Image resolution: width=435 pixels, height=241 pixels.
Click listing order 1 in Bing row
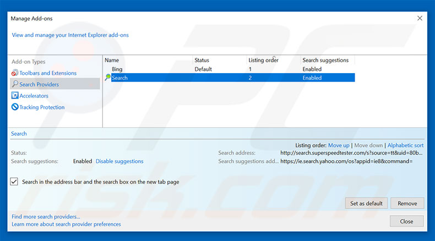coord(250,69)
